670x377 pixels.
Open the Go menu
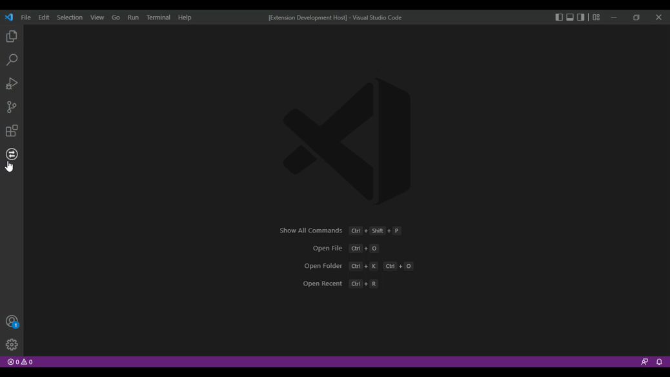[116, 17]
